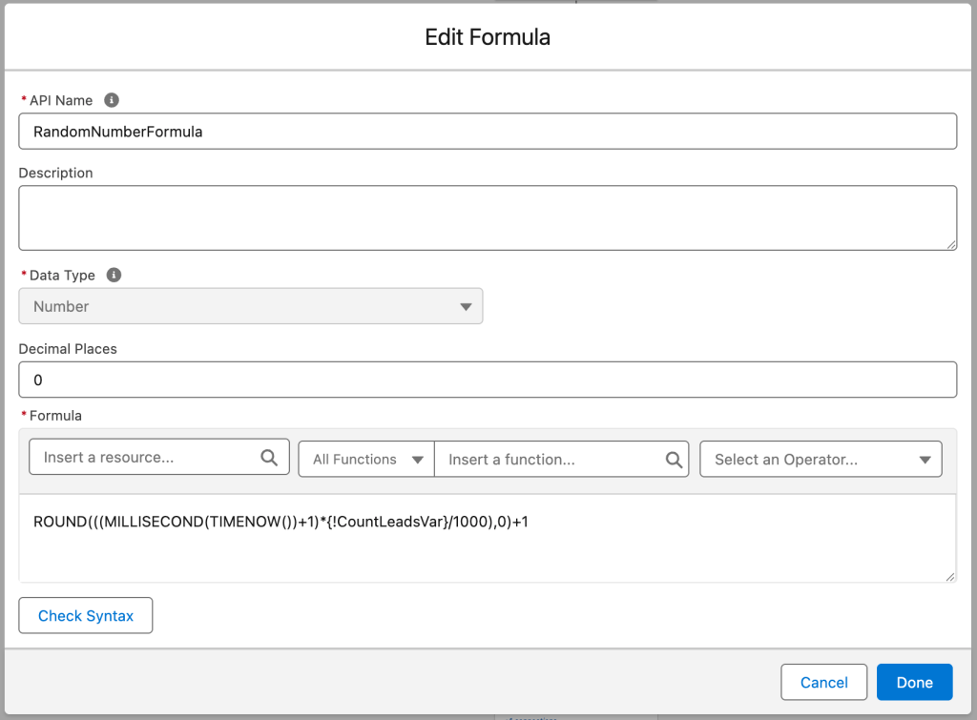Image resolution: width=977 pixels, height=720 pixels.
Task: Click the dropdown arrow on All Functions
Action: [x=420, y=459]
